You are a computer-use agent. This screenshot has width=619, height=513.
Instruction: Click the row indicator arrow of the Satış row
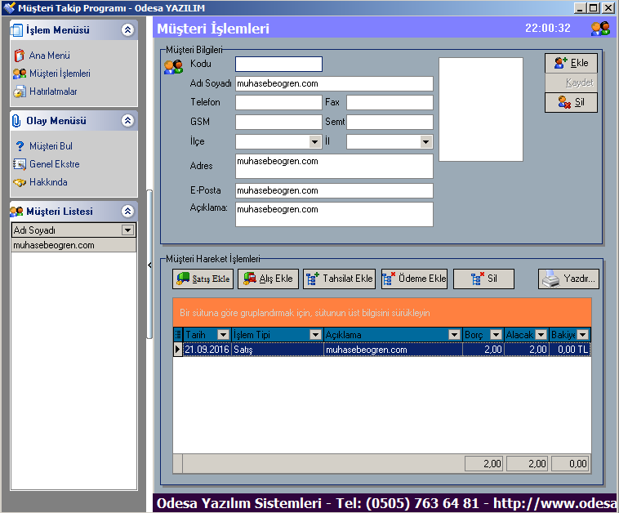coord(178,350)
